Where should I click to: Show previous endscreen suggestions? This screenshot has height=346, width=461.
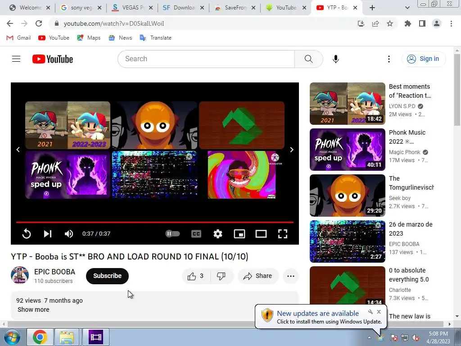pyautogui.click(x=18, y=150)
